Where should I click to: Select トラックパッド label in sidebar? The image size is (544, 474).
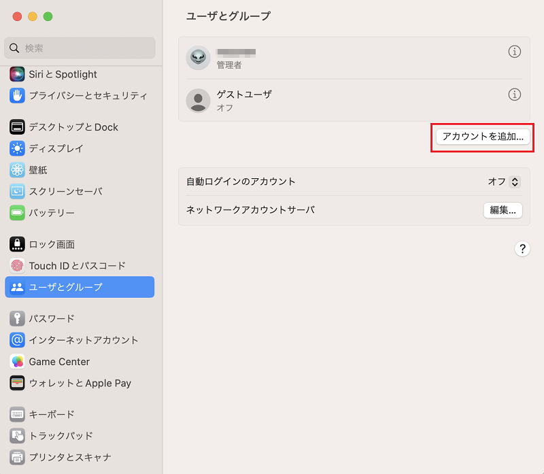tap(61, 436)
